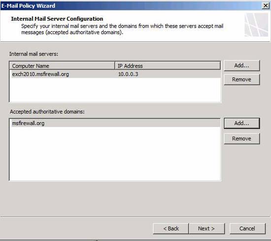Screen dimensions: 271x241
Task: Select exch2010.msfirewall.org server row
Action: click(x=116, y=74)
